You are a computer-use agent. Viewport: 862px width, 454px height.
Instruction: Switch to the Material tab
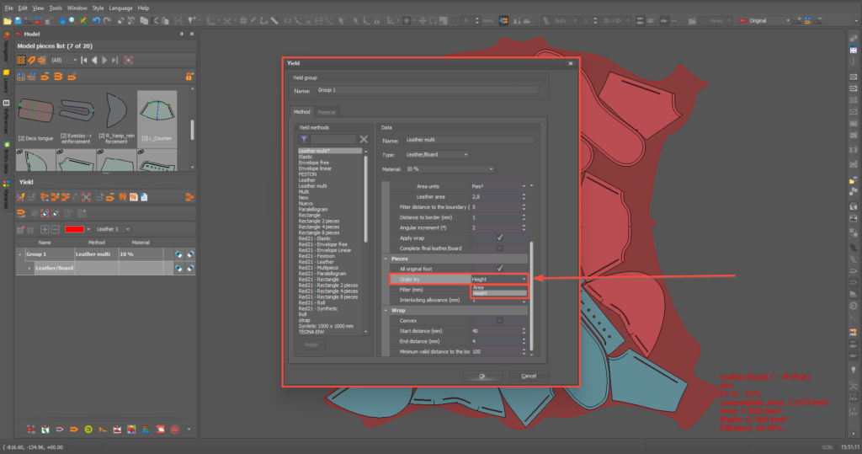coord(327,111)
